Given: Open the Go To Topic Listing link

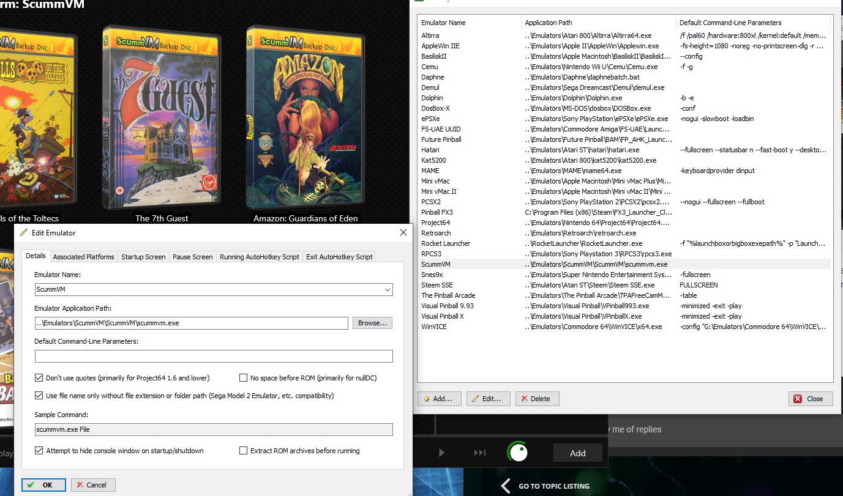Looking at the screenshot, I should point(554,486).
